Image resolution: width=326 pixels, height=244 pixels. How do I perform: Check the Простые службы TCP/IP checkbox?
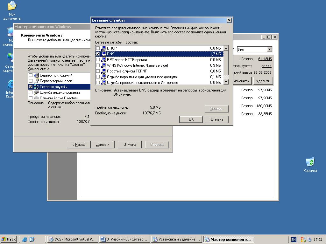pos(98,71)
